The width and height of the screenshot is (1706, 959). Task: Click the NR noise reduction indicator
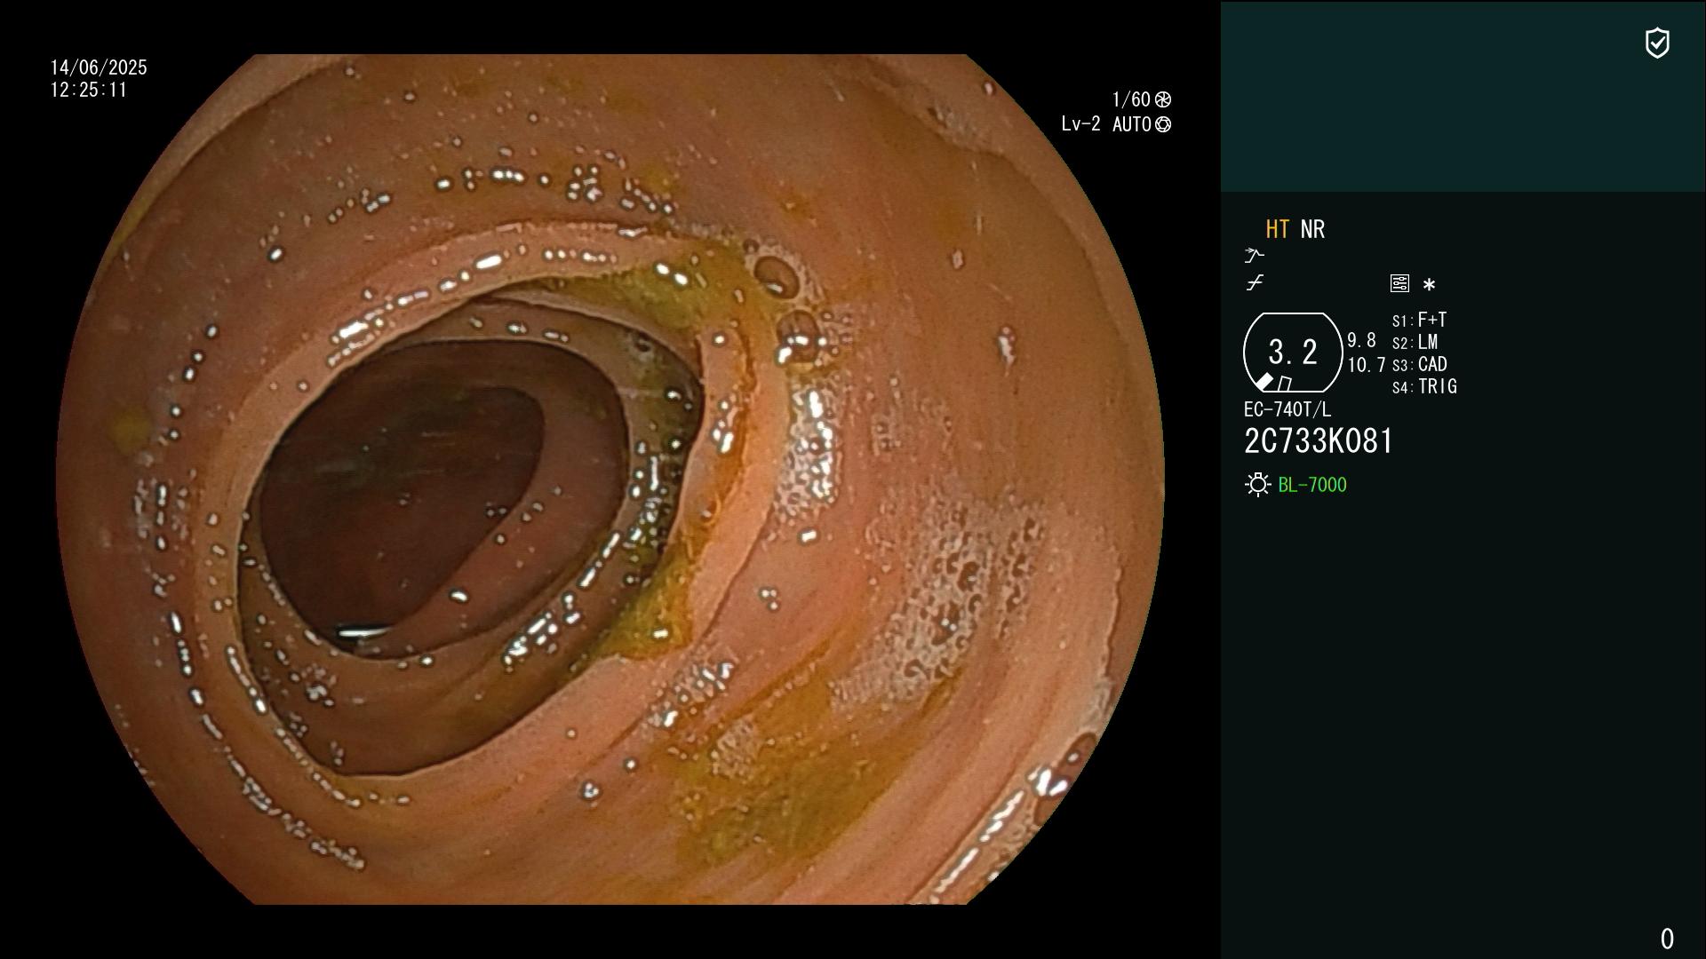point(1312,229)
